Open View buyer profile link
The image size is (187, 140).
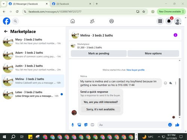coord(135,70)
